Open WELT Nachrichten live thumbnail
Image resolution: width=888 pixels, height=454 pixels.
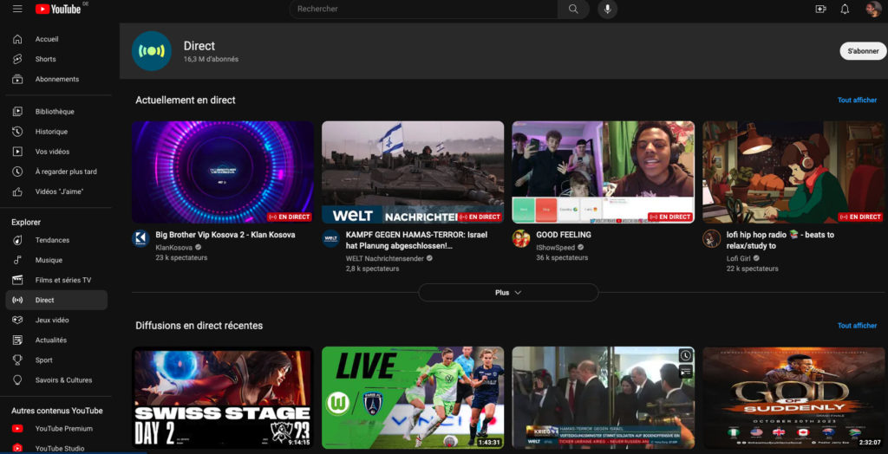click(x=413, y=172)
